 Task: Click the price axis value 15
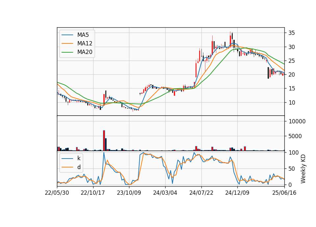pyautogui.click(x=292, y=88)
